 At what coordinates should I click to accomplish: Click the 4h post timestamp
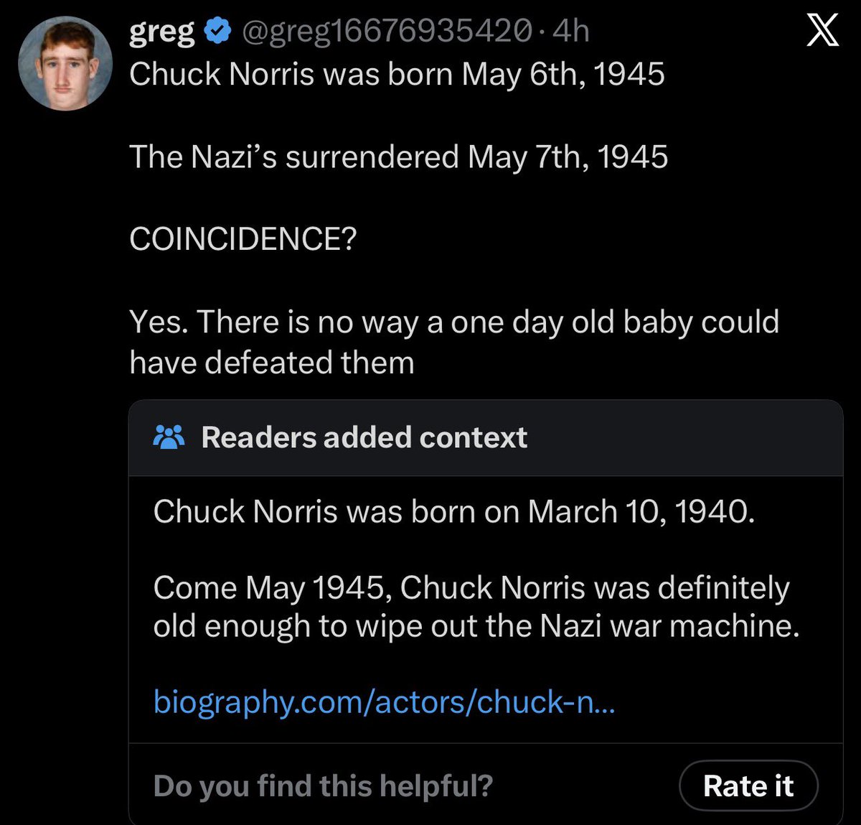coord(572,31)
